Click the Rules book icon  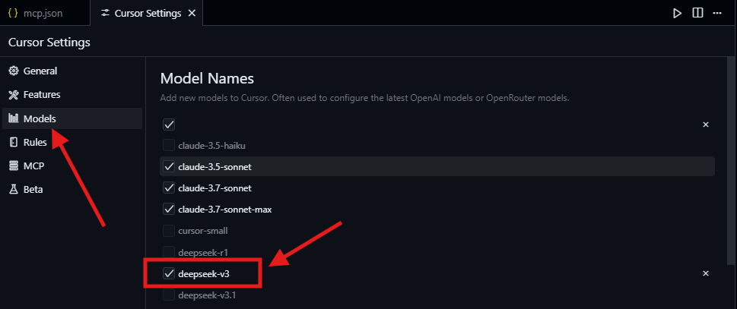tap(14, 142)
